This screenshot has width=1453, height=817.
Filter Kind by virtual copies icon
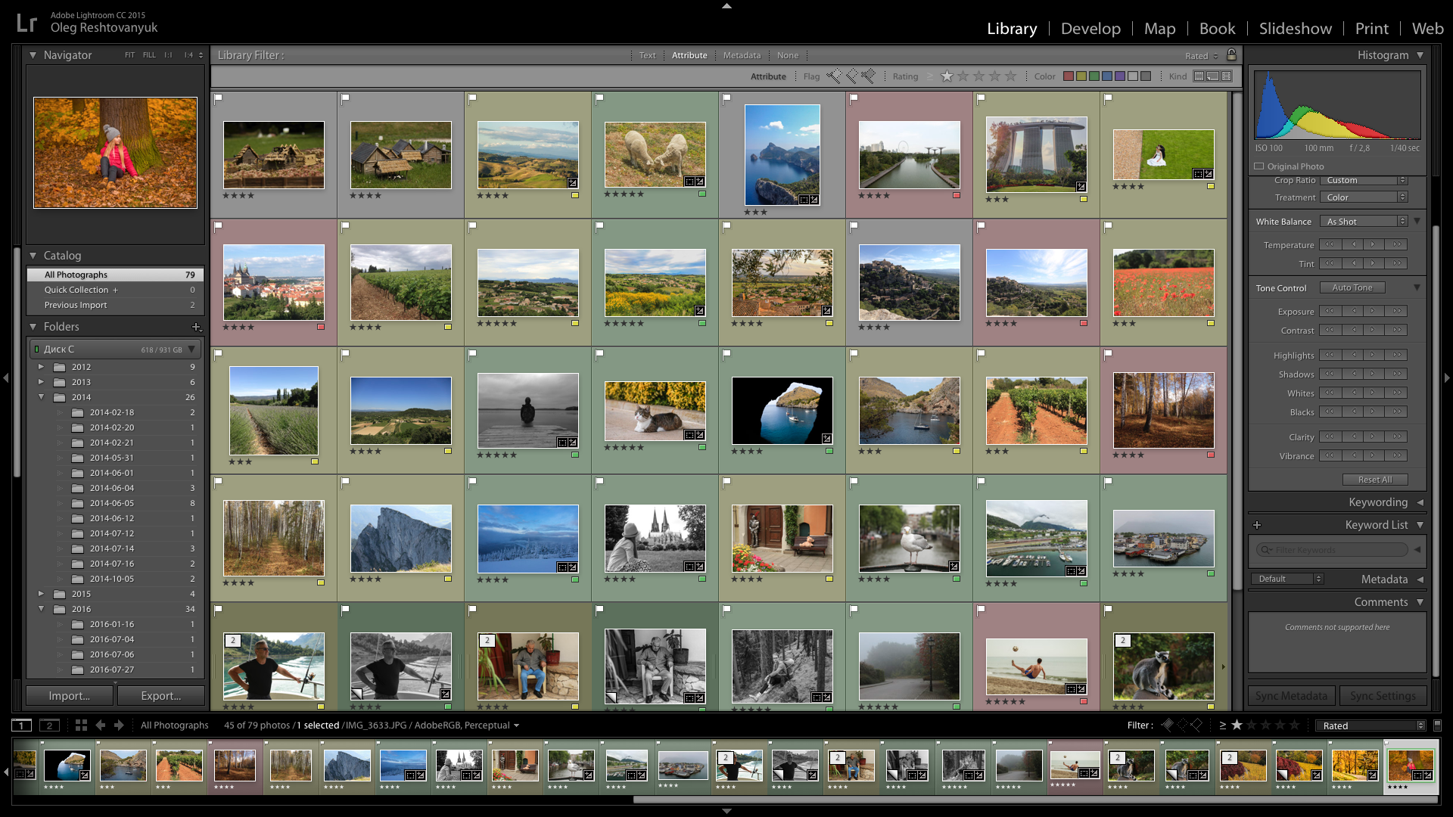click(1213, 76)
